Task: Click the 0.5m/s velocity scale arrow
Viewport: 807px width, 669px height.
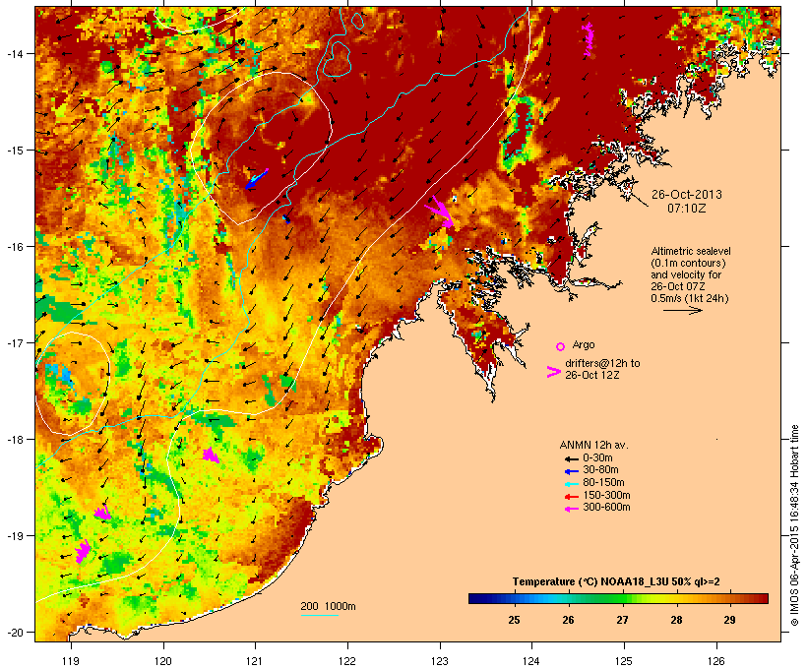Action: coord(682,310)
